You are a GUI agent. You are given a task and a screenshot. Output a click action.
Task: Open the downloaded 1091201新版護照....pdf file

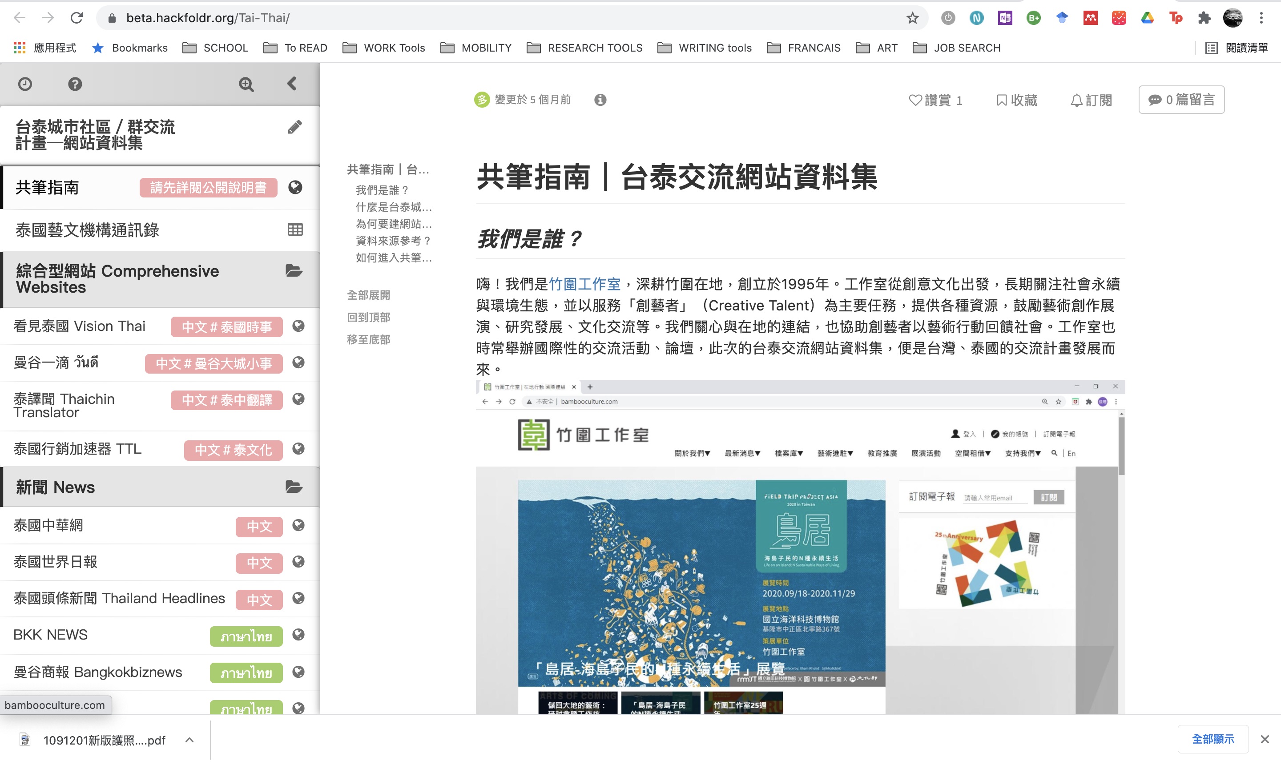tap(93, 740)
